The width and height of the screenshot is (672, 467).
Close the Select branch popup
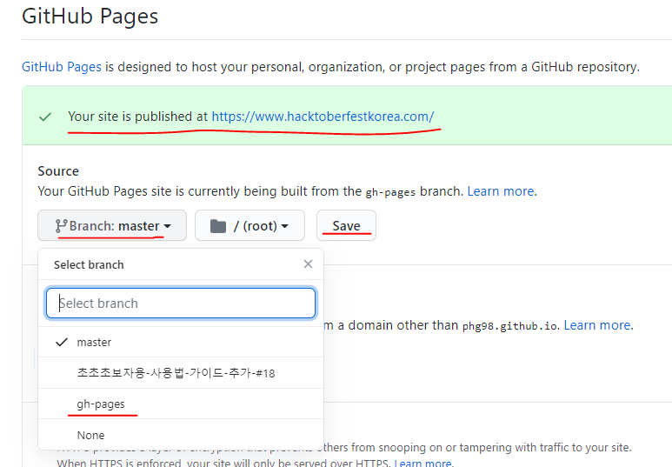(x=308, y=264)
